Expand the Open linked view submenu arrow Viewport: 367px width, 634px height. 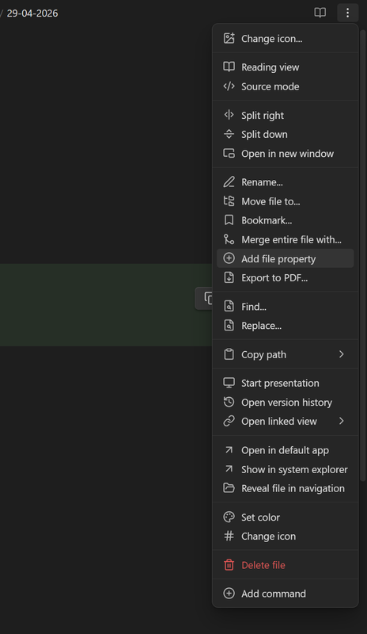342,421
